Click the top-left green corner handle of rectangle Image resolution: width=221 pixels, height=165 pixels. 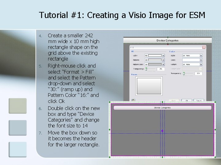pyautogui.click(x=110, y=102)
